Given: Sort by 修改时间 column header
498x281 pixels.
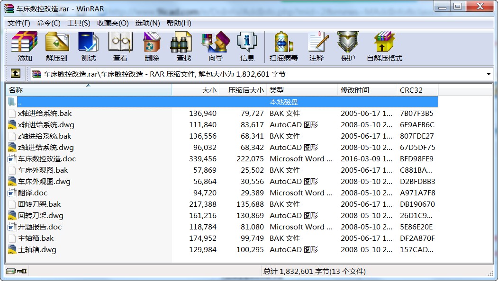Looking at the screenshot, I should pos(354,90).
